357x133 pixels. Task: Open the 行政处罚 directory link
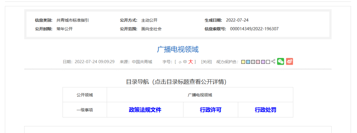point(265,110)
